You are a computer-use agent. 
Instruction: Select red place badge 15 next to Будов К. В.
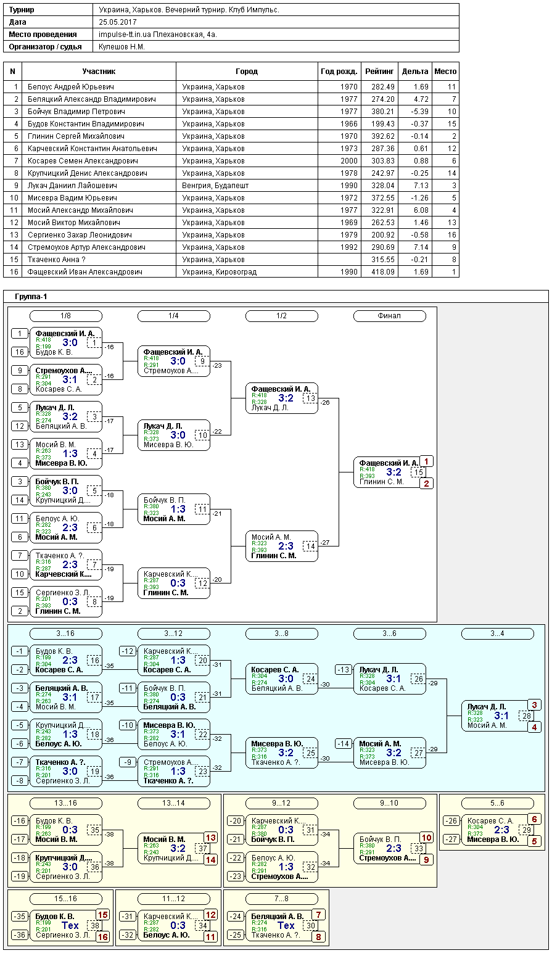point(102,915)
